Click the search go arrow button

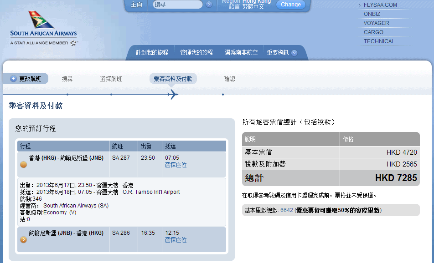point(209,5)
